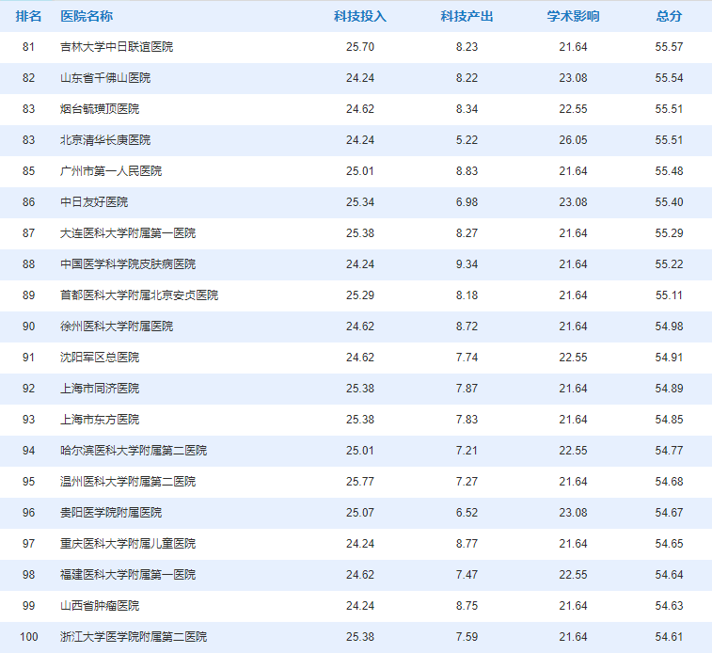Click total score 55.22
The width and height of the screenshot is (712, 653).
coord(669,263)
